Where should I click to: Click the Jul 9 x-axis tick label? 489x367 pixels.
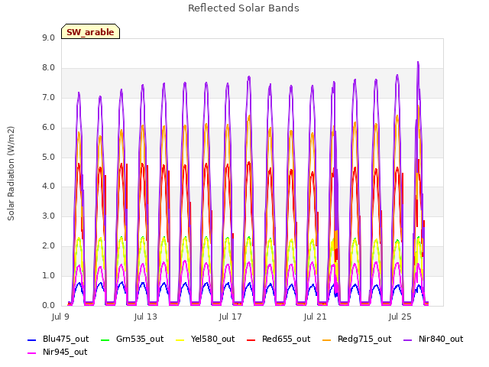[x=60, y=317]
